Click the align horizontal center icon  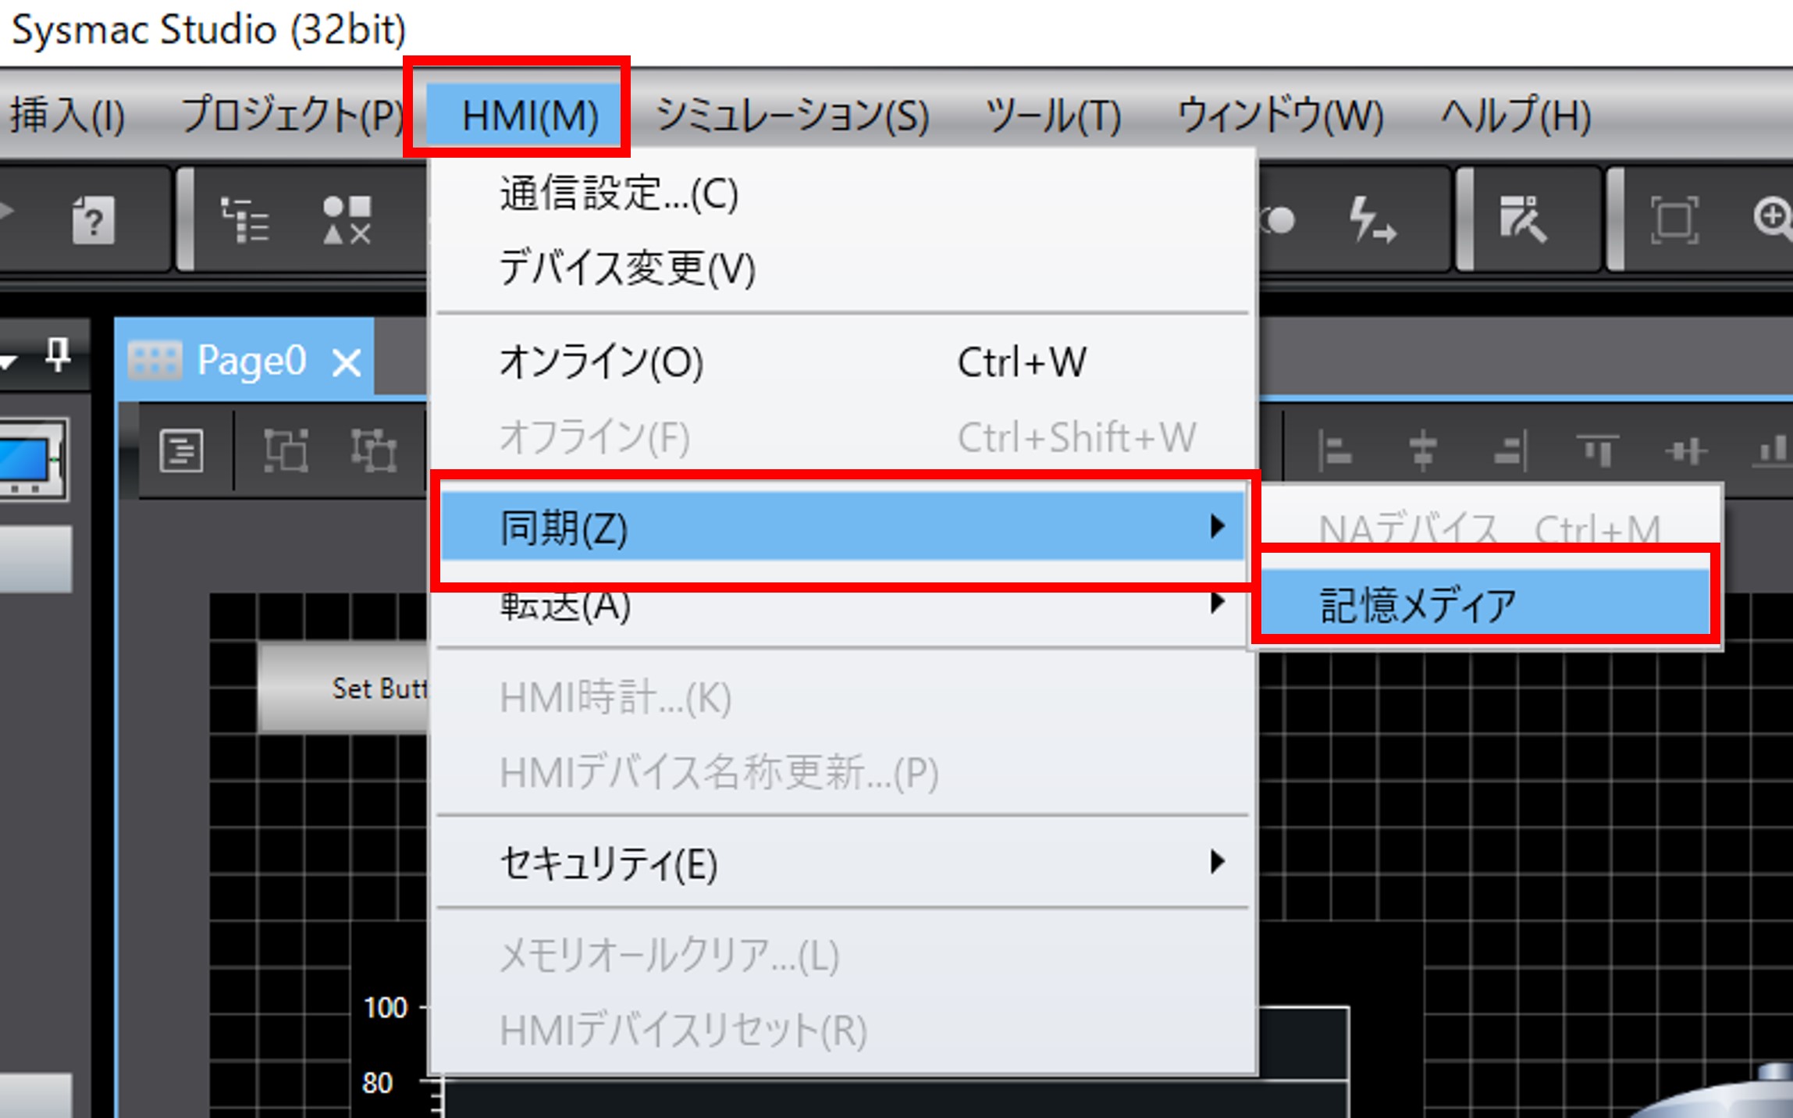tap(1423, 451)
